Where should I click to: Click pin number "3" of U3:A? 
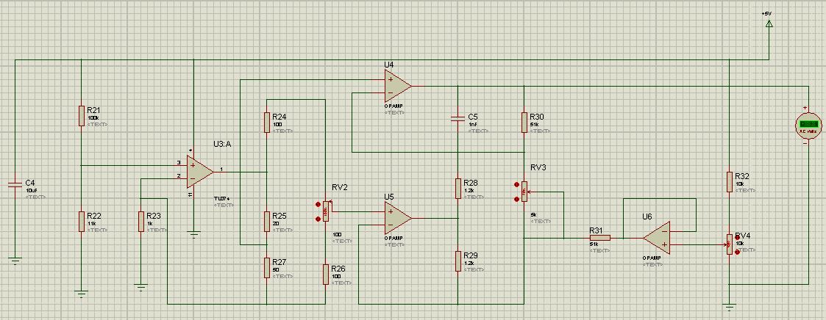coord(179,163)
